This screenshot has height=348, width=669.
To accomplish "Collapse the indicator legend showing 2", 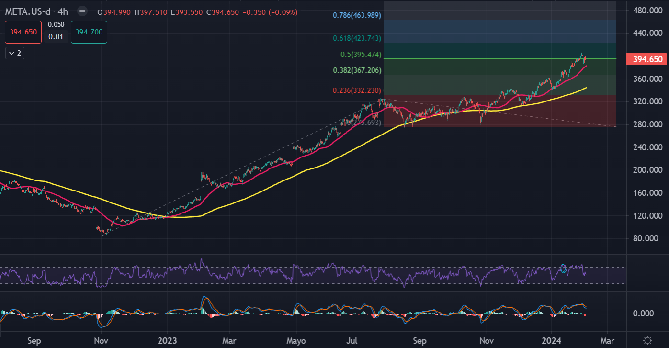I will click(14, 53).
